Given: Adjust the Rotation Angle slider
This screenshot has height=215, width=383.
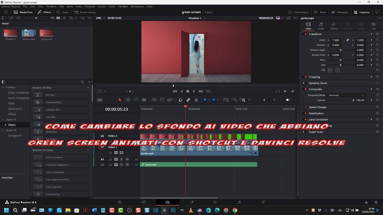Looking at the screenshot, I should pos(341,50).
